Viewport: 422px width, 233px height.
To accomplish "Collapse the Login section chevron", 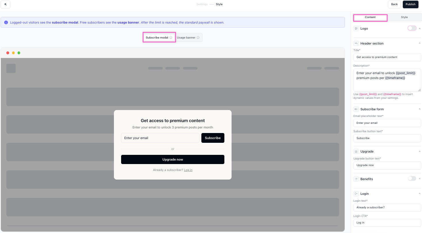I will coord(419,194).
